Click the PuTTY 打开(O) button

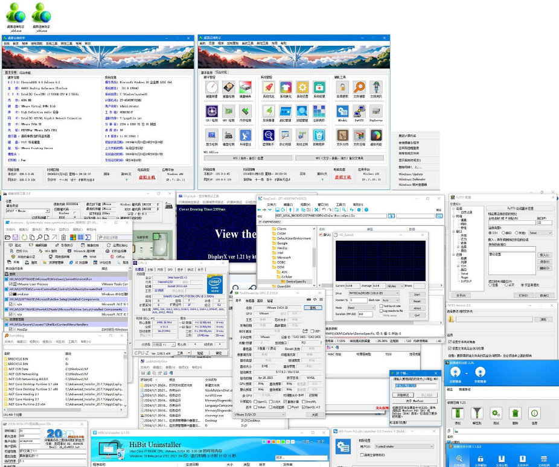click(x=523, y=296)
